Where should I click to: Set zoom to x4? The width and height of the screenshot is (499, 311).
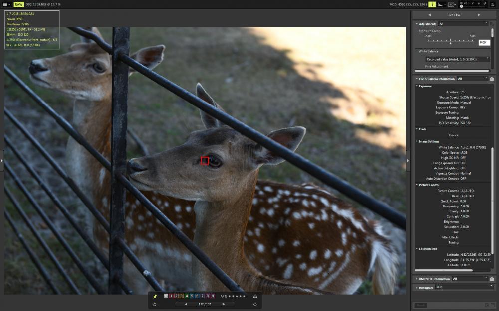click(485, 3)
